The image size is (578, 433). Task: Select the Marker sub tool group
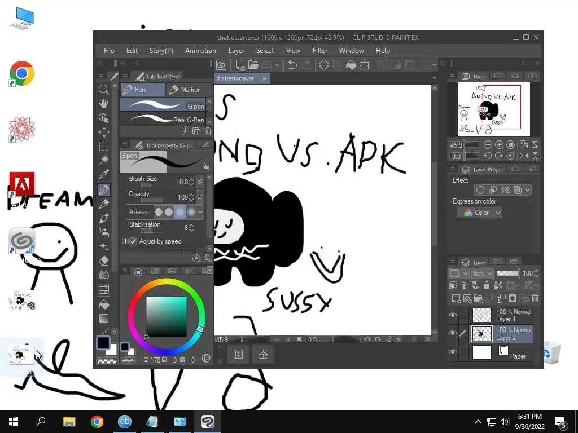(190, 90)
